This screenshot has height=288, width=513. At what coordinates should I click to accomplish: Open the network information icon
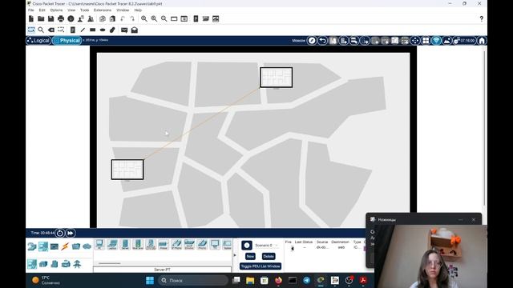coord(71,19)
